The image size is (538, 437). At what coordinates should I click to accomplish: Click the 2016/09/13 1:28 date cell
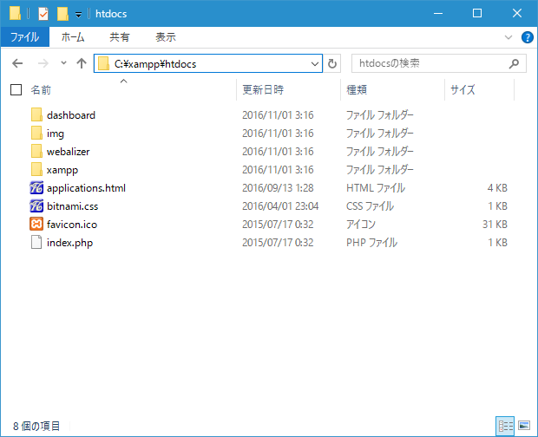tap(278, 188)
